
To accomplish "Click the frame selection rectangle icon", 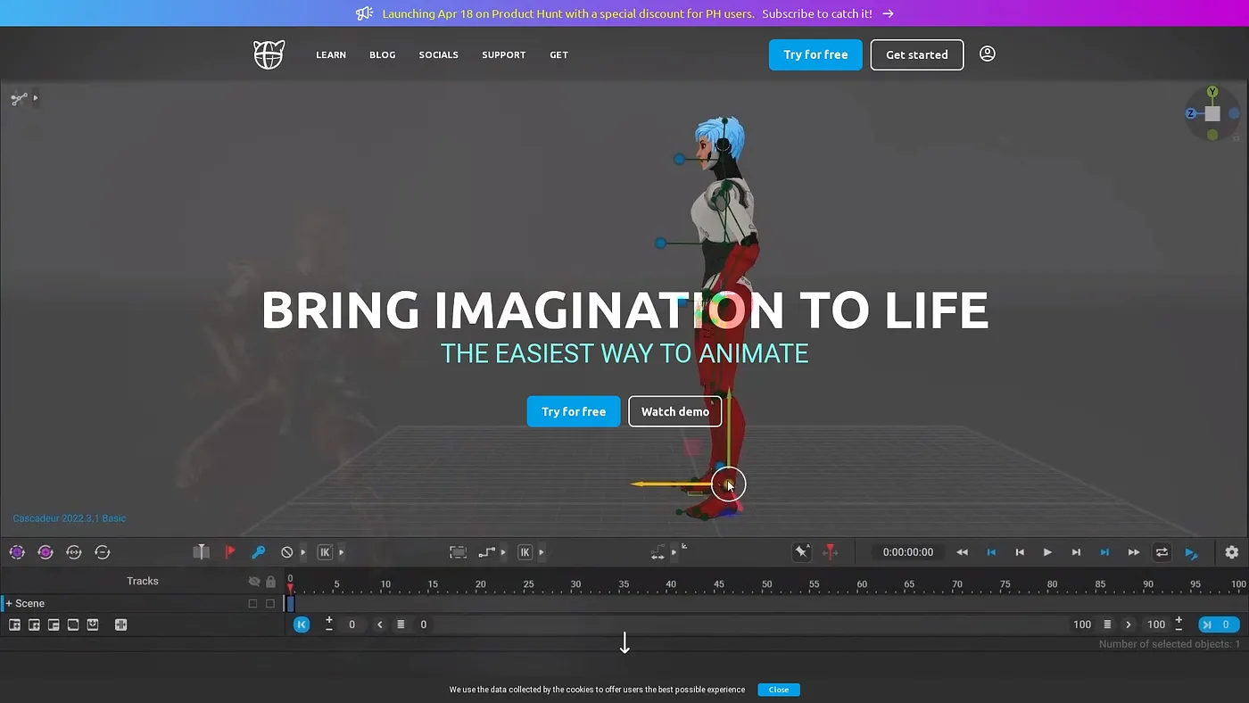I will [x=458, y=552].
